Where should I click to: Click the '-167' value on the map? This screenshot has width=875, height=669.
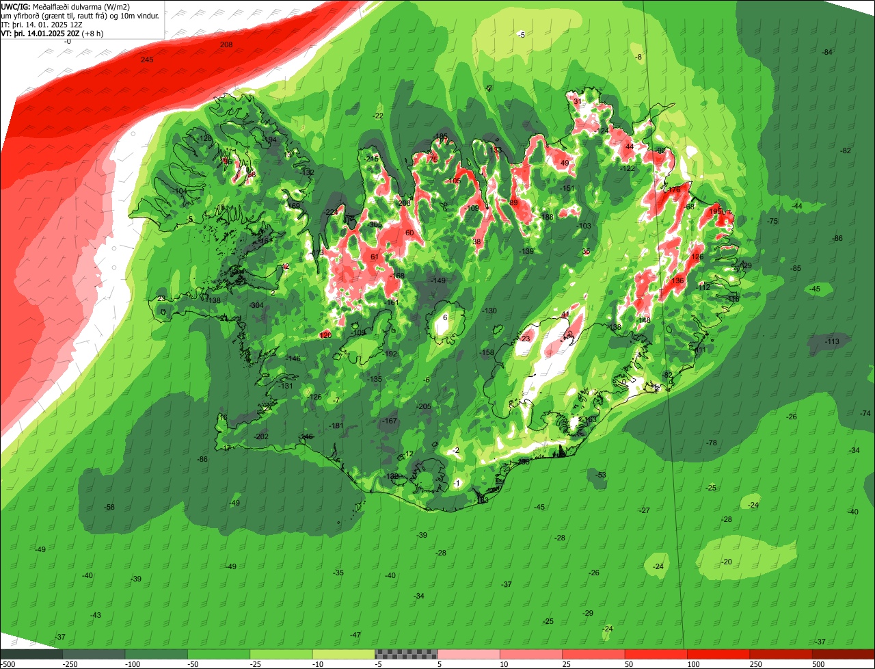(390, 421)
